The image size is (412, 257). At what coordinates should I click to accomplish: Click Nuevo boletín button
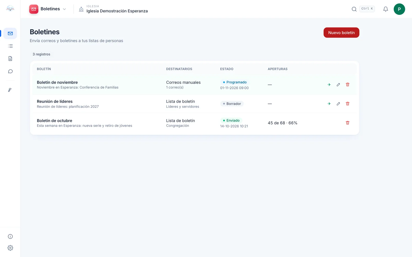click(x=341, y=33)
